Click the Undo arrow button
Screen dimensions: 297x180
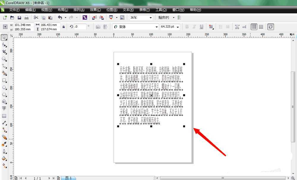coord(60,18)
